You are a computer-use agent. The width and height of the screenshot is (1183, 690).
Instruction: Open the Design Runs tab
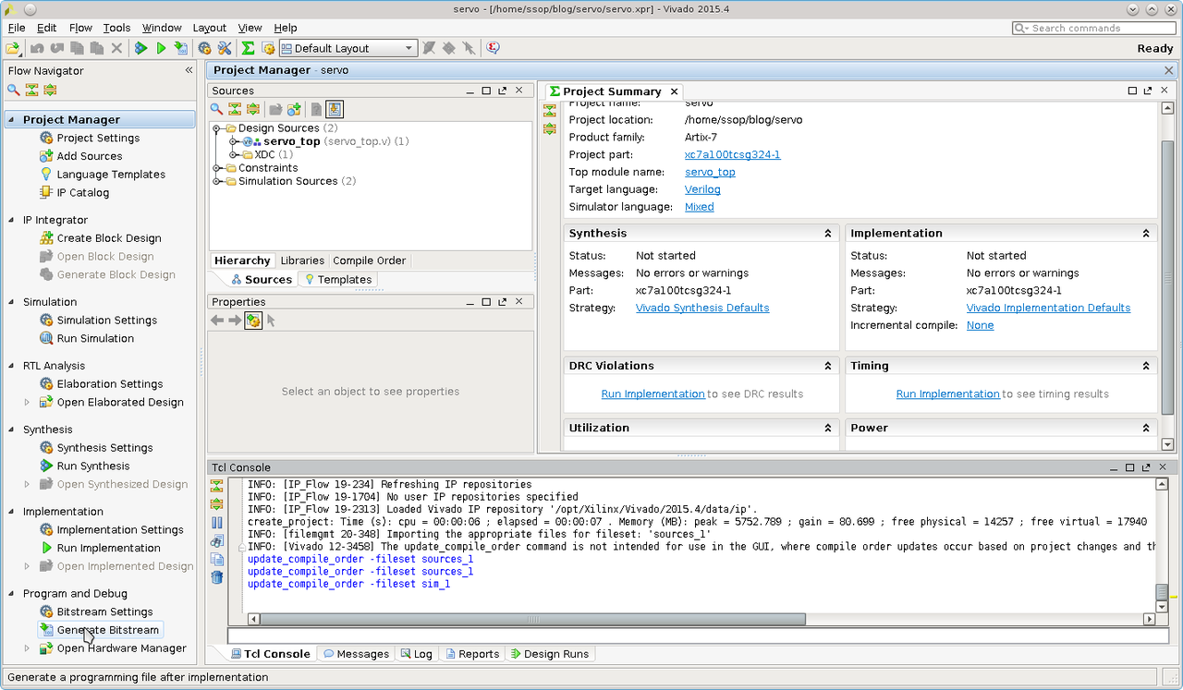tap(549, 654)
